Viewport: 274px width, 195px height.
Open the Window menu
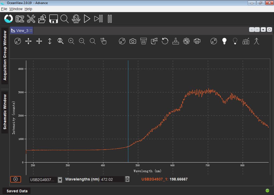tap(16, 9)
